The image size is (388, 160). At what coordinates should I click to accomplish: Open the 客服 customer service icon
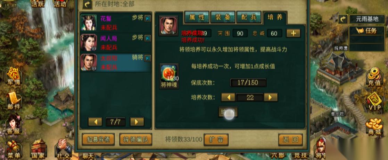pyautogui.click(x=14, y=124)
